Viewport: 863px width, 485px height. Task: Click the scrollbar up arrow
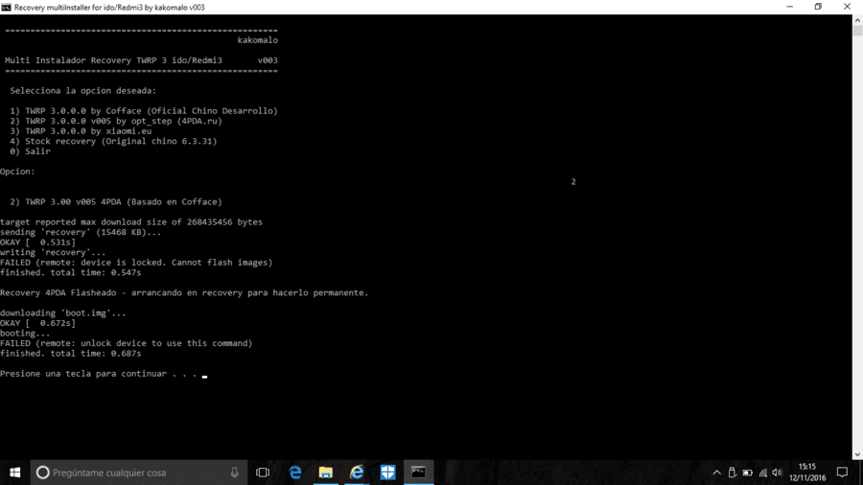857,20
